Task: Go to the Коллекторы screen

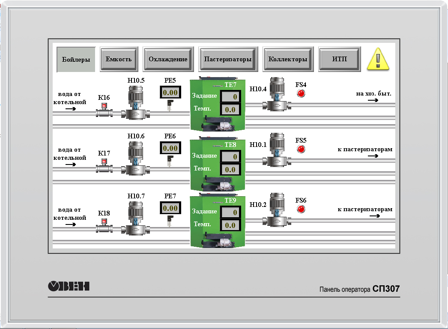Action: tap(287, 59)
